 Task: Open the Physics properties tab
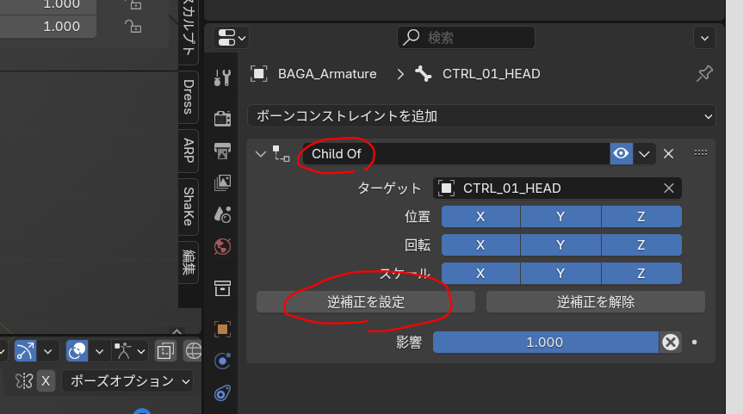[x=223, y=361]
